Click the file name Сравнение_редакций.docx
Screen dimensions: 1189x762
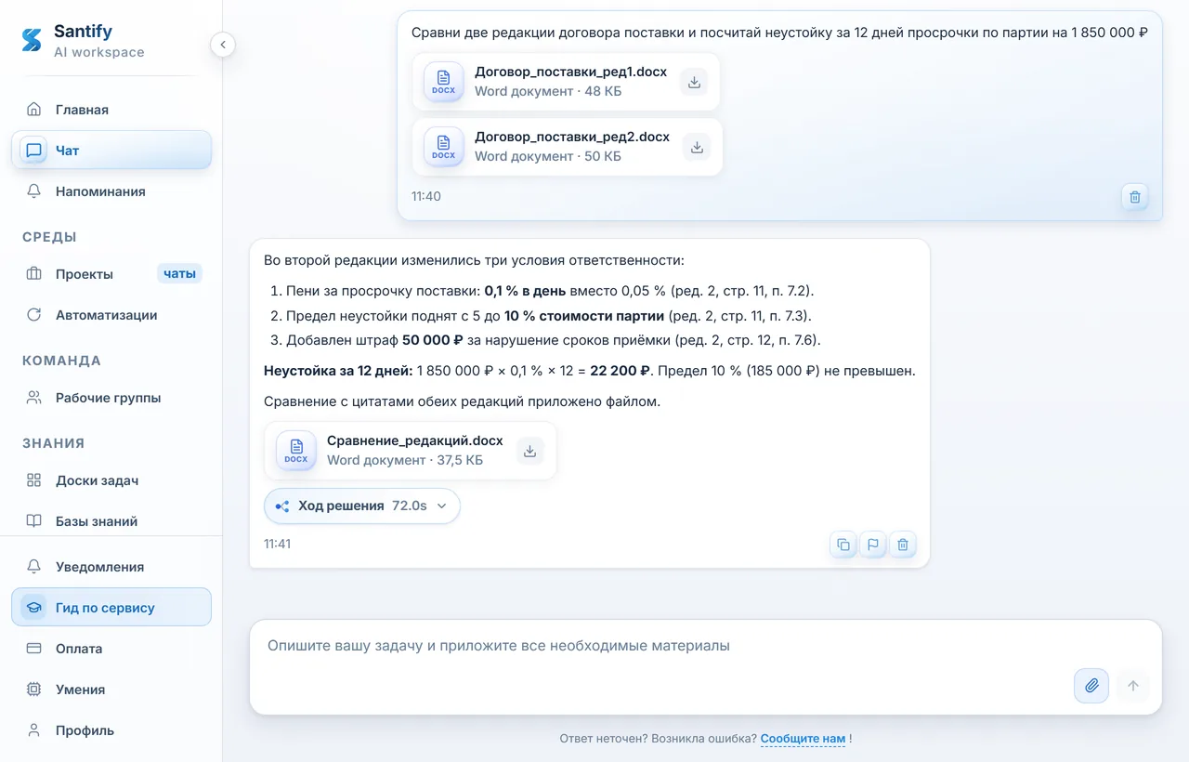pyautogui.click(x=415, y=440)
